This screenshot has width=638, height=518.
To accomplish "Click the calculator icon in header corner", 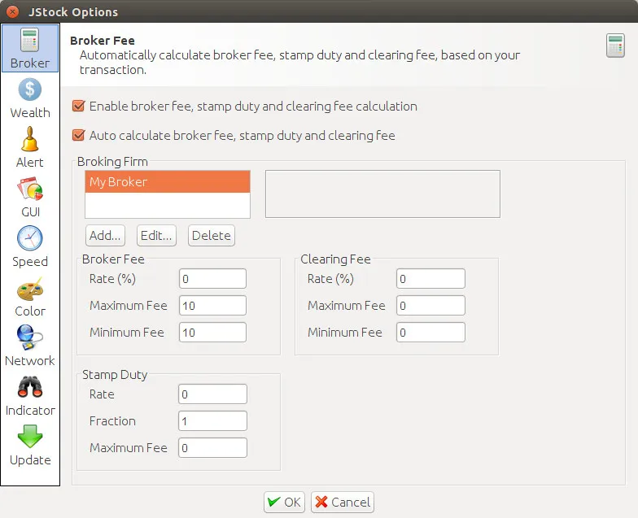I will click(615, 46).
